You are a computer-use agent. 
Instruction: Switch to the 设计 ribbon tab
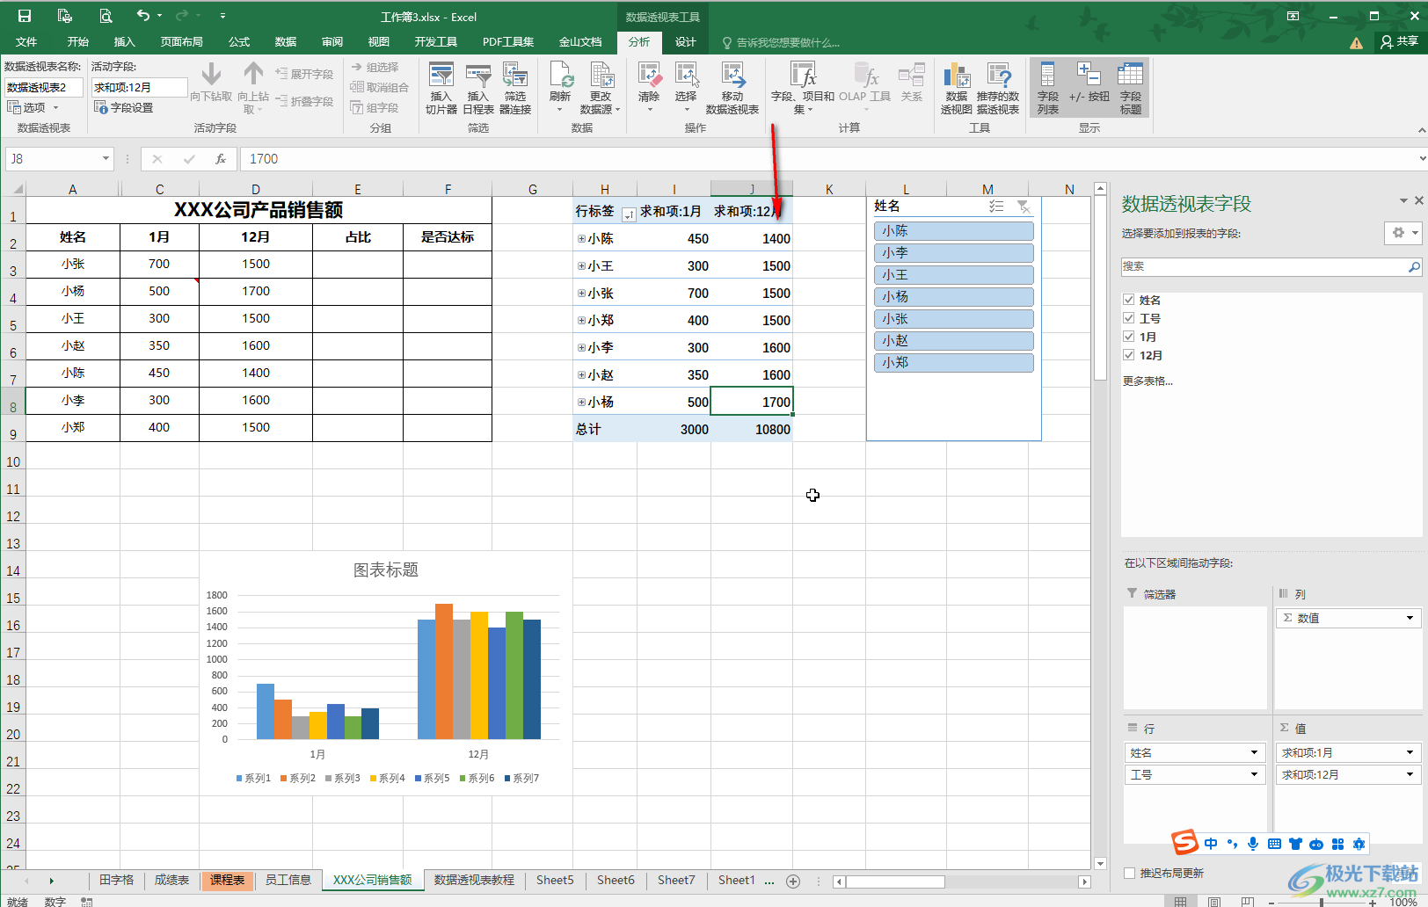coord(686,41)
